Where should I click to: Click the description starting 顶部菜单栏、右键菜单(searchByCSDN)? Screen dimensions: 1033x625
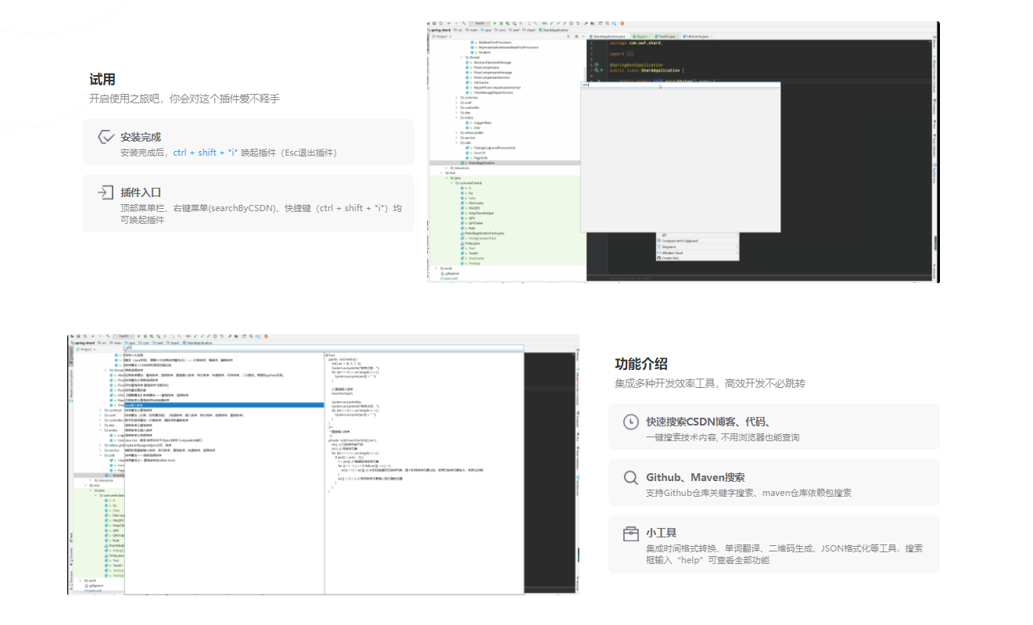[x=261, y=214]
